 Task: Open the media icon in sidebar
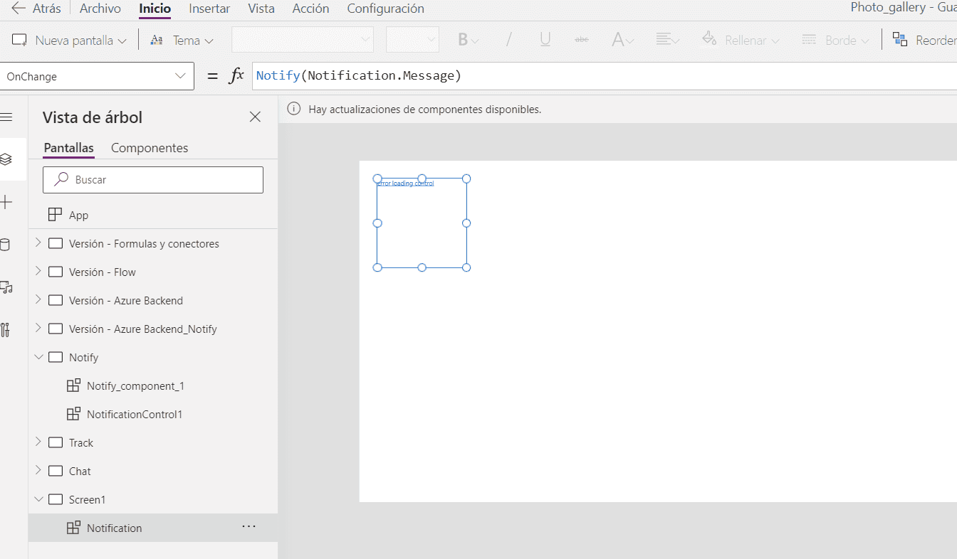pyautogui.click(x=6, y=287)
